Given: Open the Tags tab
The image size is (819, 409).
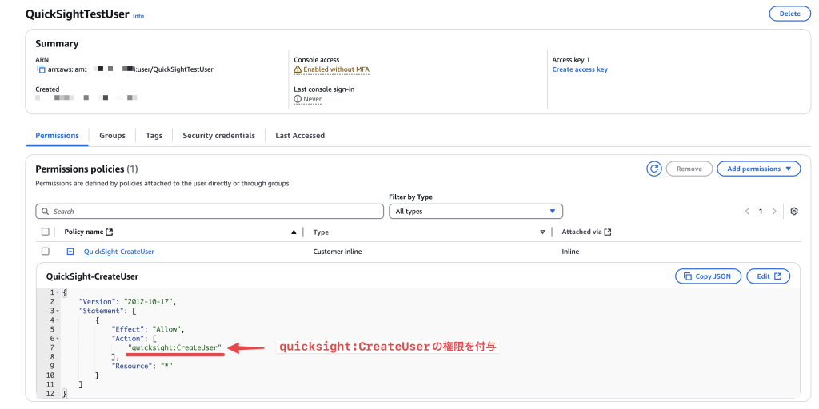Looking at the screenshot, I should click(154, 136).
